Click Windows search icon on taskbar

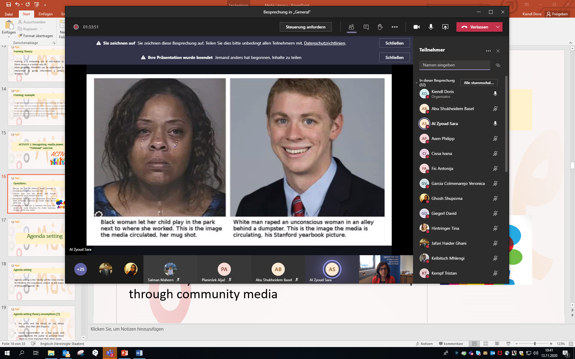[x=22, y=353]
